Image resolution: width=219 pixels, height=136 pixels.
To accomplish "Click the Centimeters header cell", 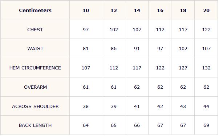I will point(35,10).
